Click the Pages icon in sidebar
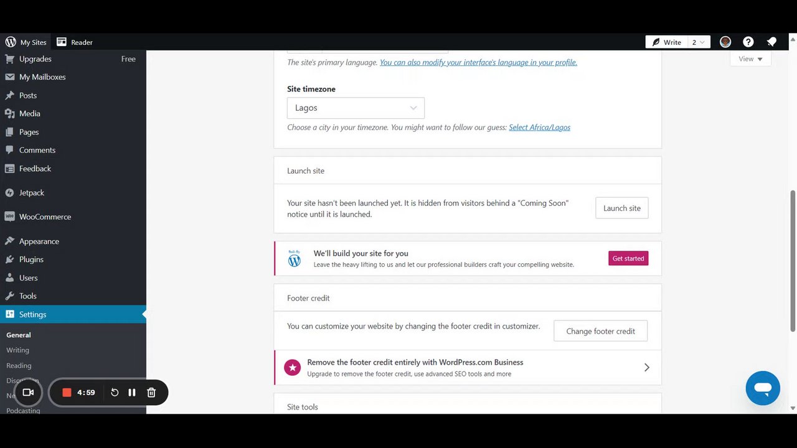Image resolution: width=797 pixels, height=448 pixels. coord(9,132)
